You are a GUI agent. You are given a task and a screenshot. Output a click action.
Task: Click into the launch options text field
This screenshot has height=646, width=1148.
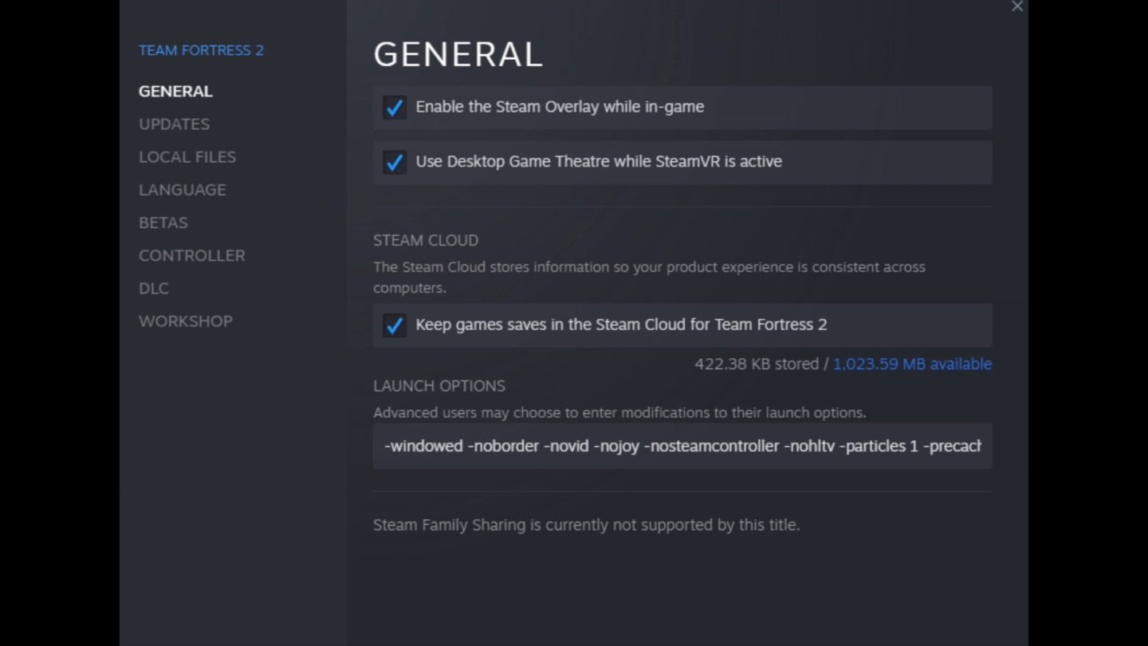pyautogui.click(x=682, y=446)
